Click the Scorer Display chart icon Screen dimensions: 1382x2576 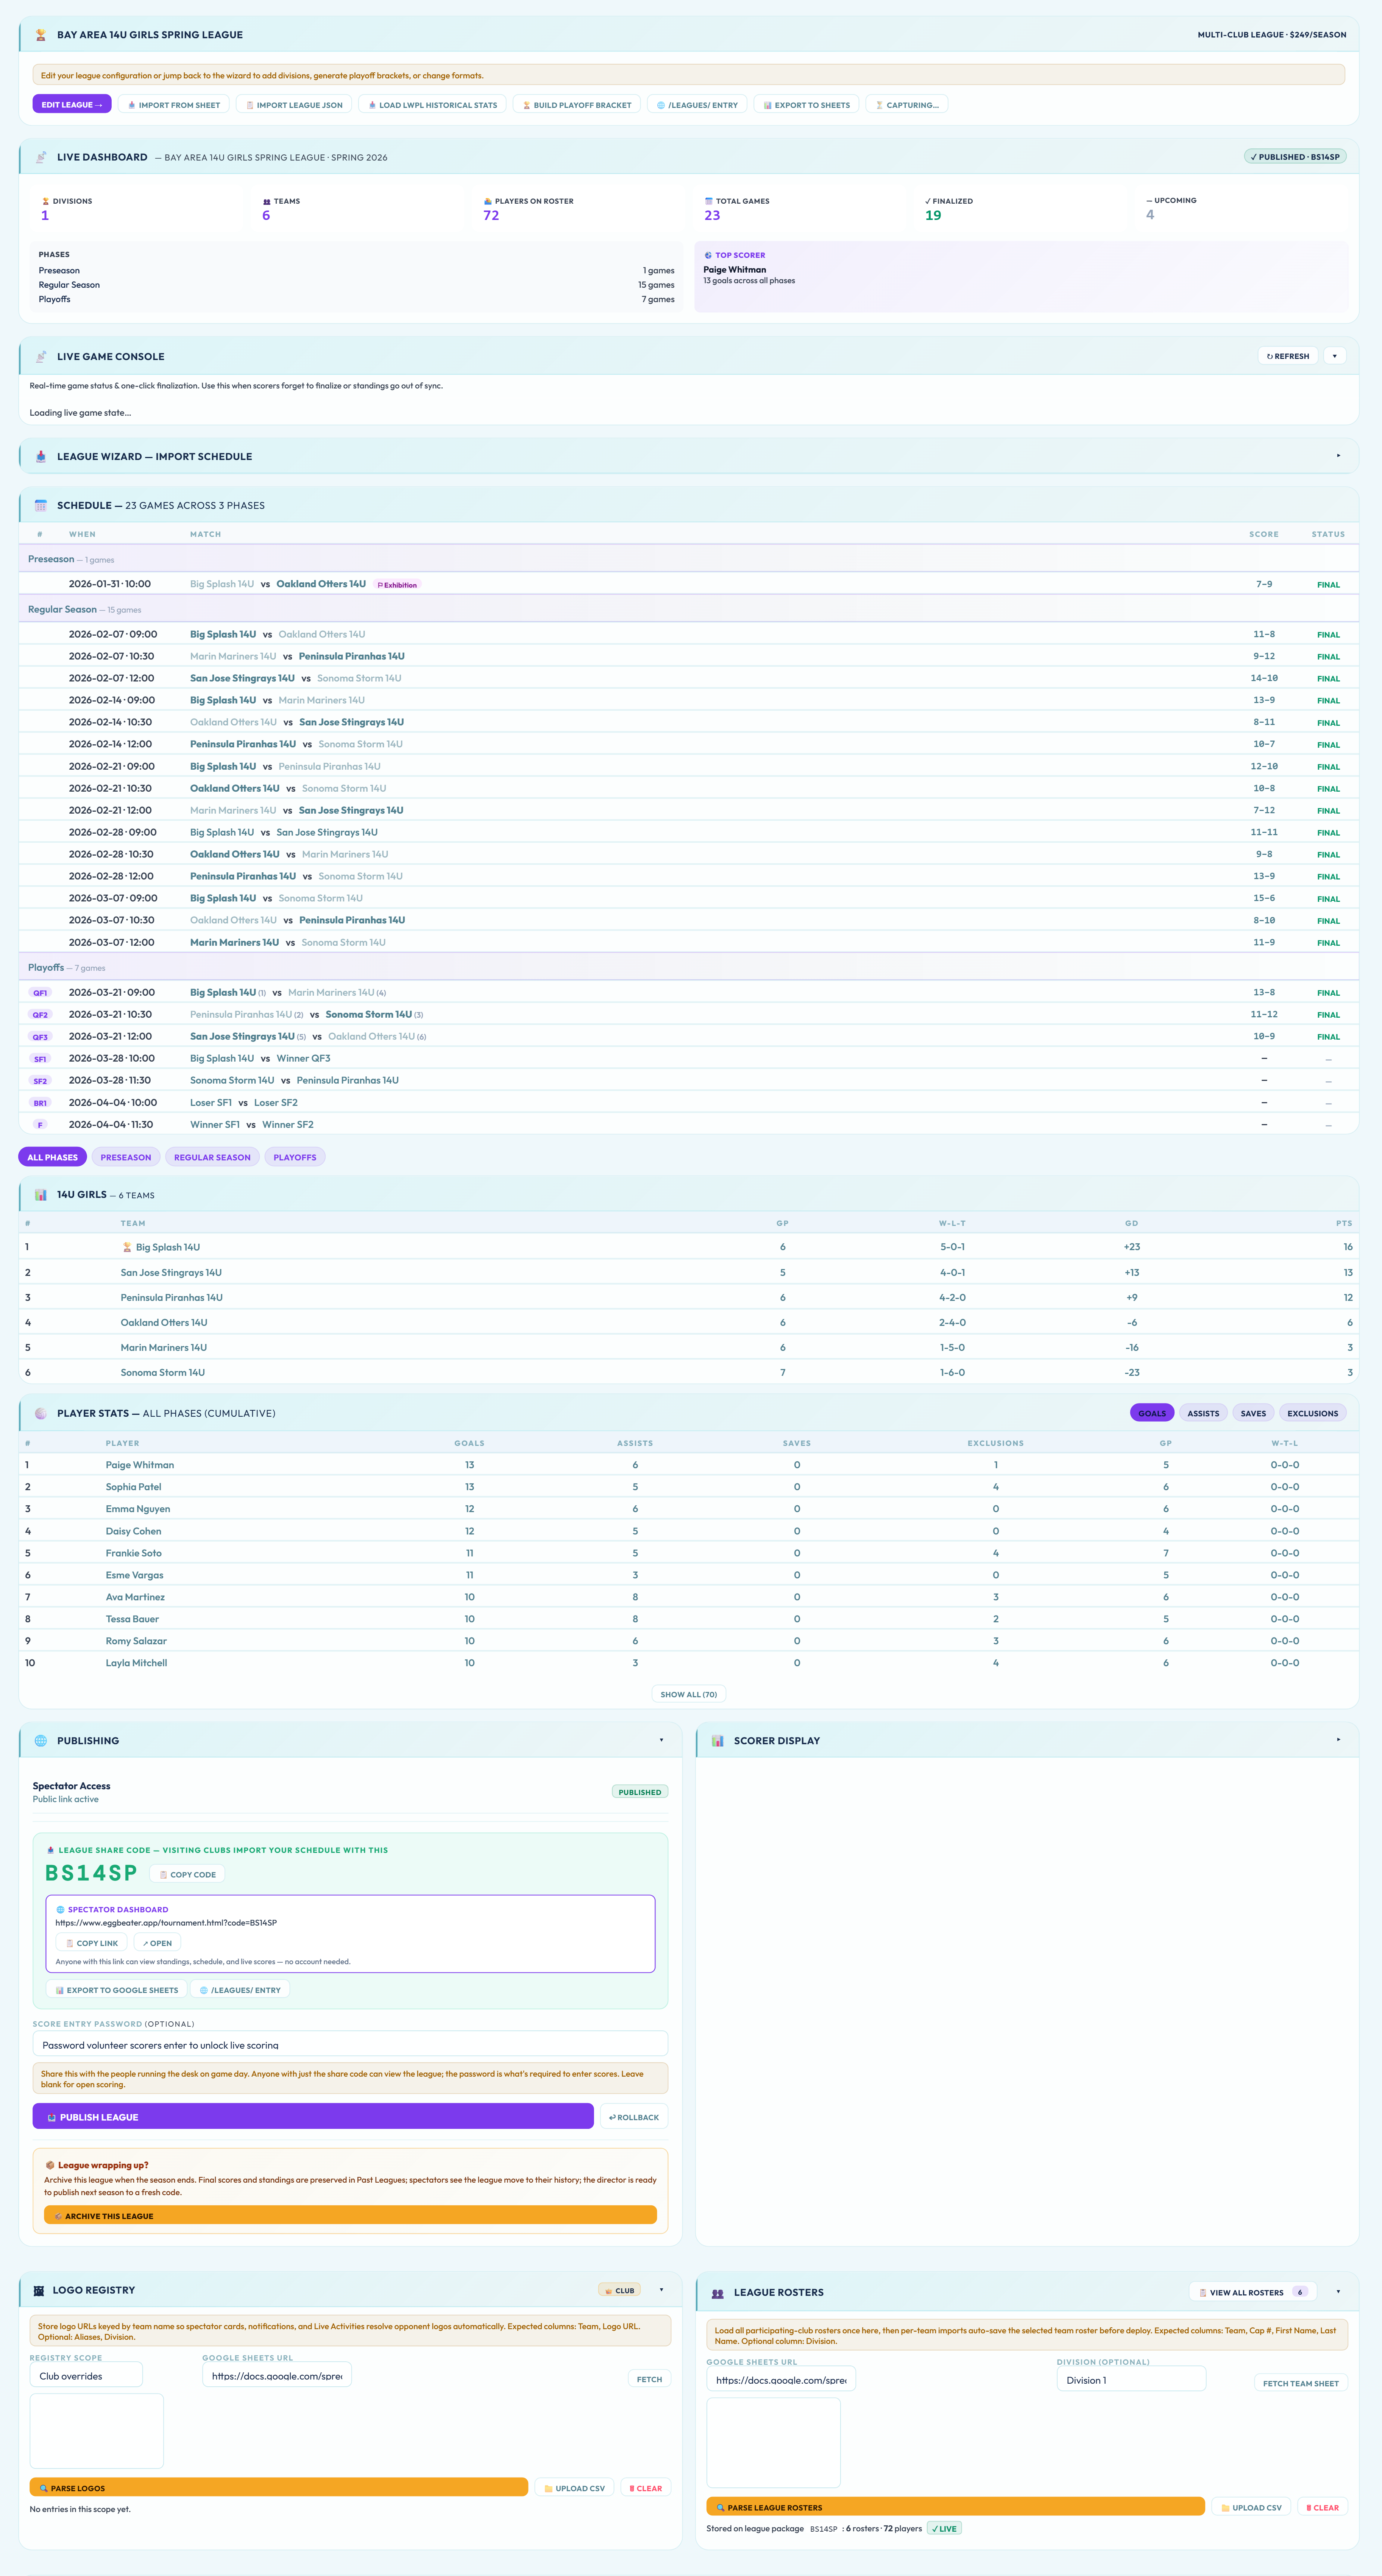click(x=718, y=1741)
